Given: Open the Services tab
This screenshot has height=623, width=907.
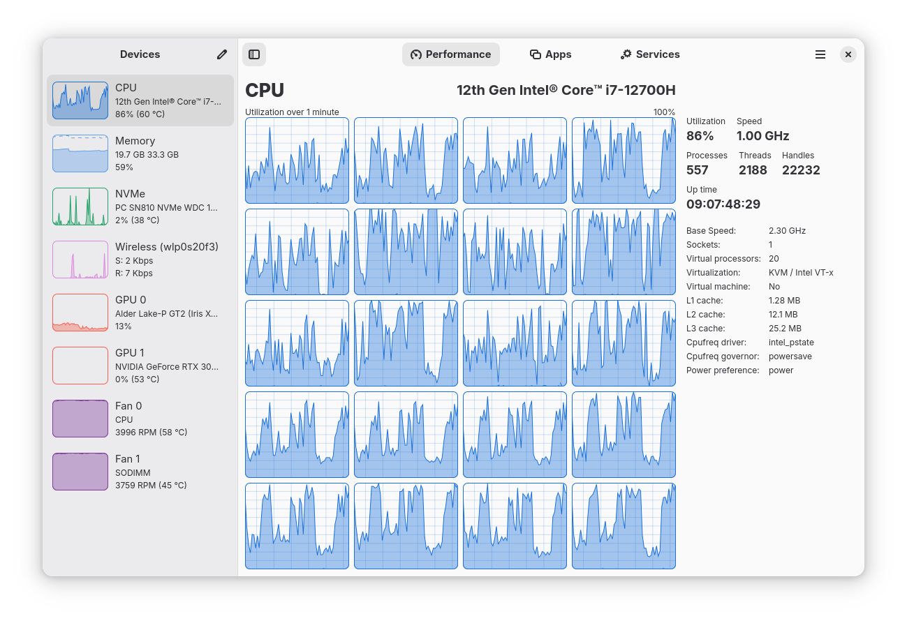Looking at the screenshot, I should pos(649,54).
